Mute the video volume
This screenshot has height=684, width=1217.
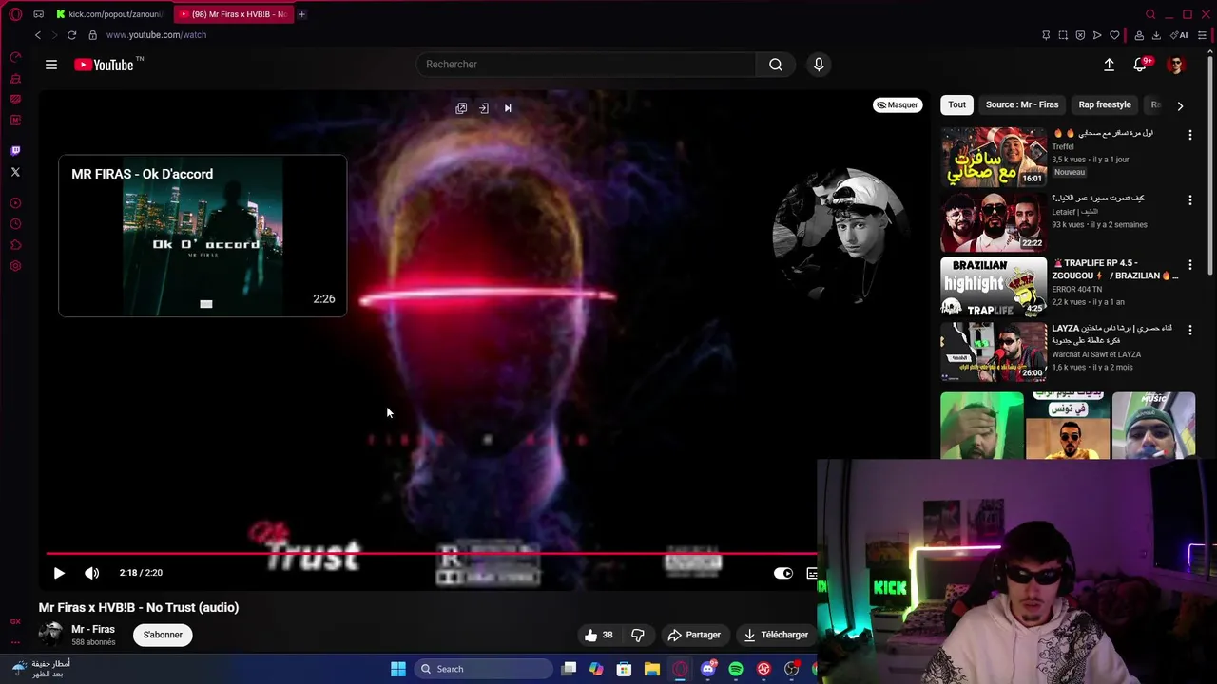92,573
